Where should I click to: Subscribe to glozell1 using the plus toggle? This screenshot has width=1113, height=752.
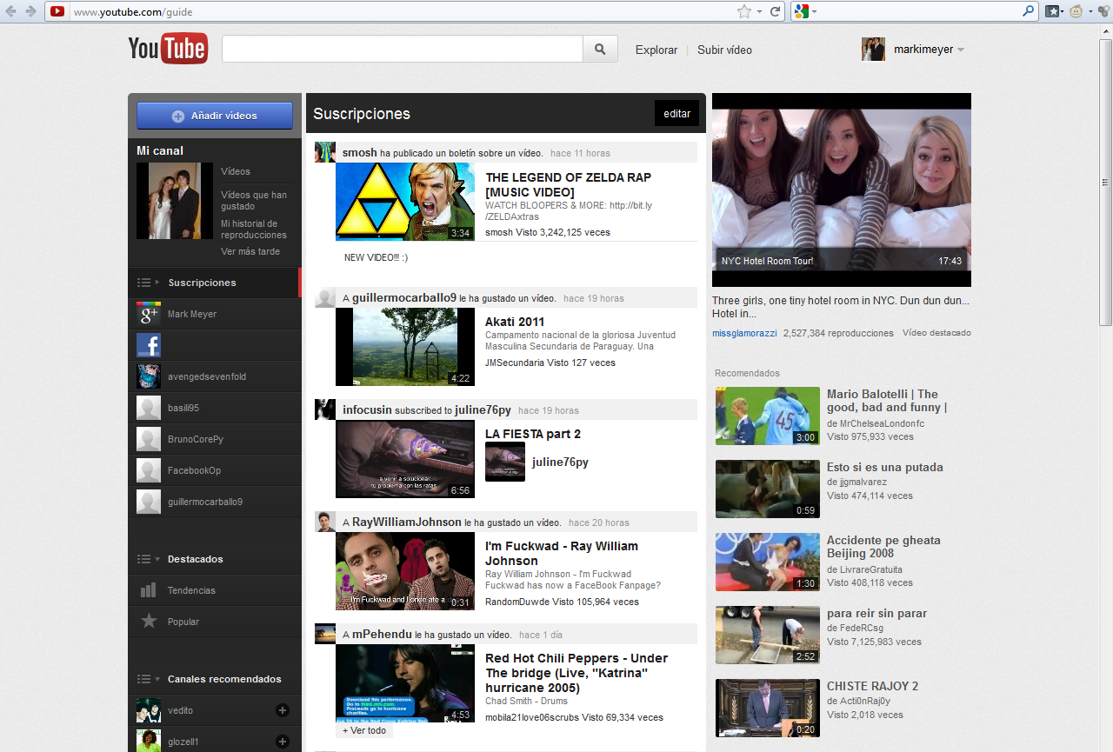tap(282, 741)
